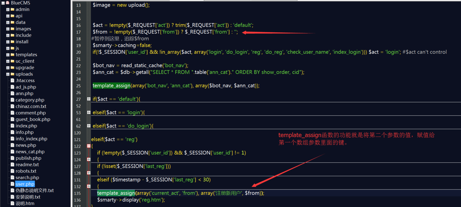The width and height of the screenshot is (461, 207).
Task: Click the file icon next to .htaccess
Action: [13, 81]
